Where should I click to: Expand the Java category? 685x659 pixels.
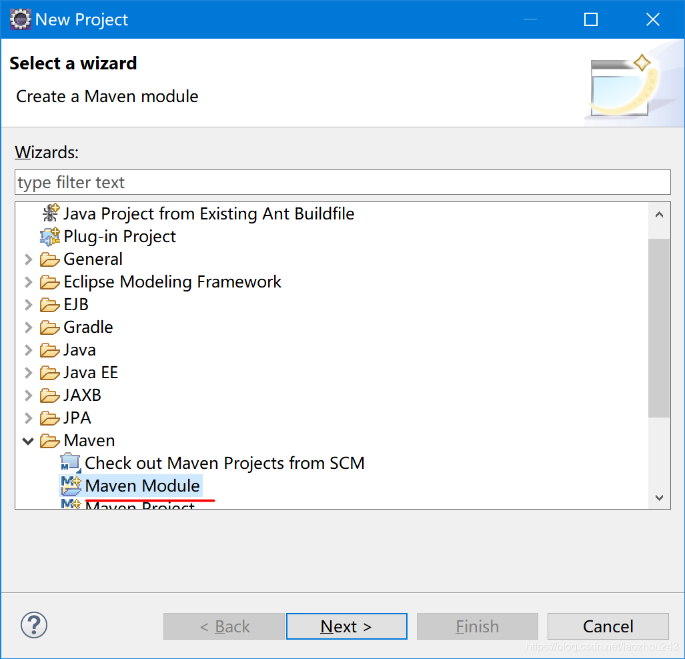[x=29, y=350]
